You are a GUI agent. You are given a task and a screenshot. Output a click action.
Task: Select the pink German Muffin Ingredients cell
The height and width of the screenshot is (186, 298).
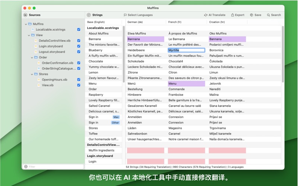146,151
